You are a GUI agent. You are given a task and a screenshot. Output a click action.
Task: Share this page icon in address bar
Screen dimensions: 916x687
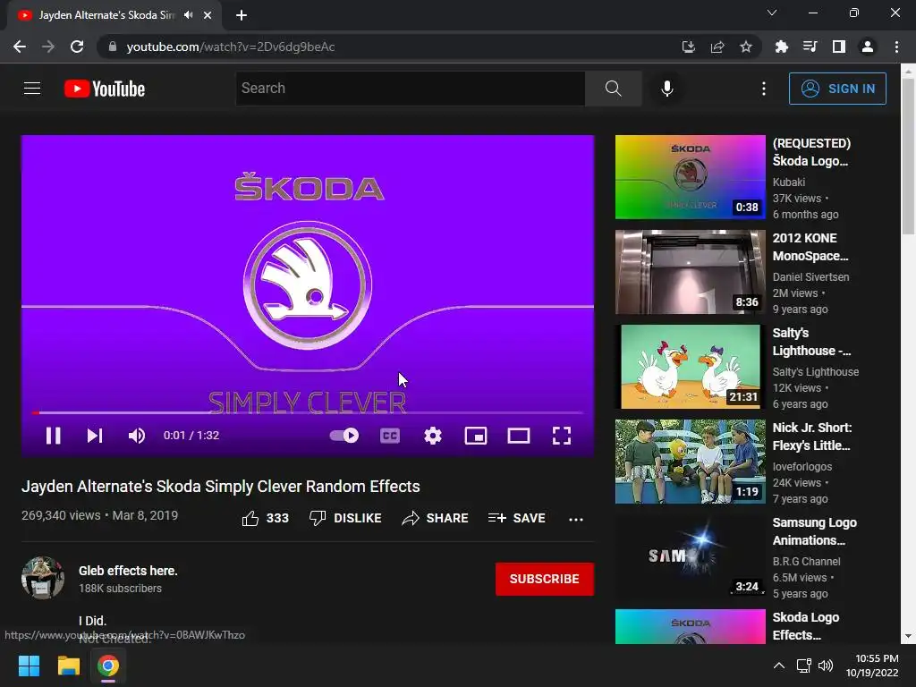click(717, 47)
